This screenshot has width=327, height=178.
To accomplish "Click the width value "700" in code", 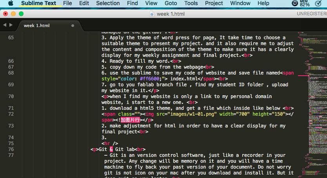I will pyautogui.click(x=243, y=114).
